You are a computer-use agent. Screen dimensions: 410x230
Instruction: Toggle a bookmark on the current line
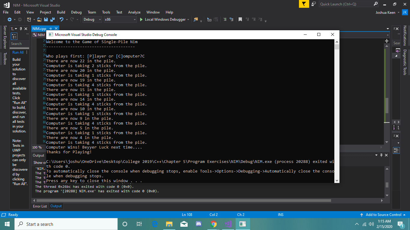[240, 19]
